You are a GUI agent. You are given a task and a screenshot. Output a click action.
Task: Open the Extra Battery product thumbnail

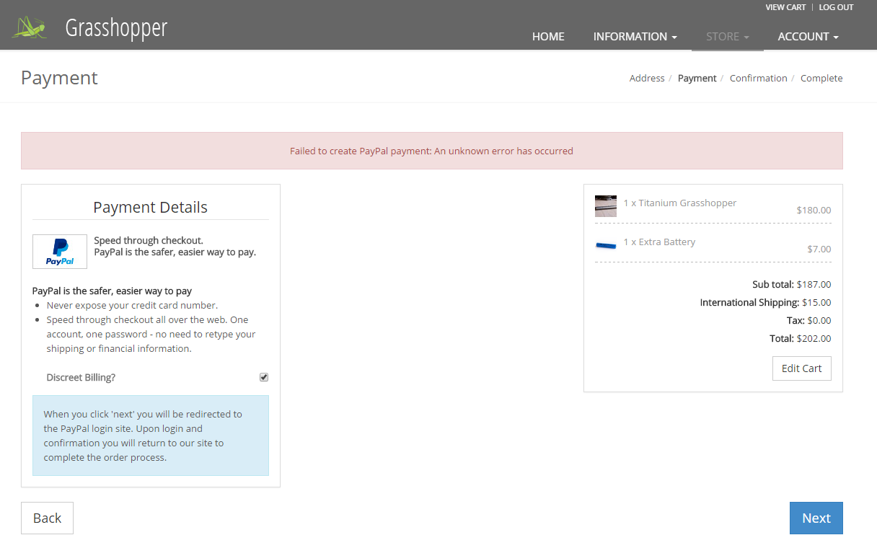point(606,245)
